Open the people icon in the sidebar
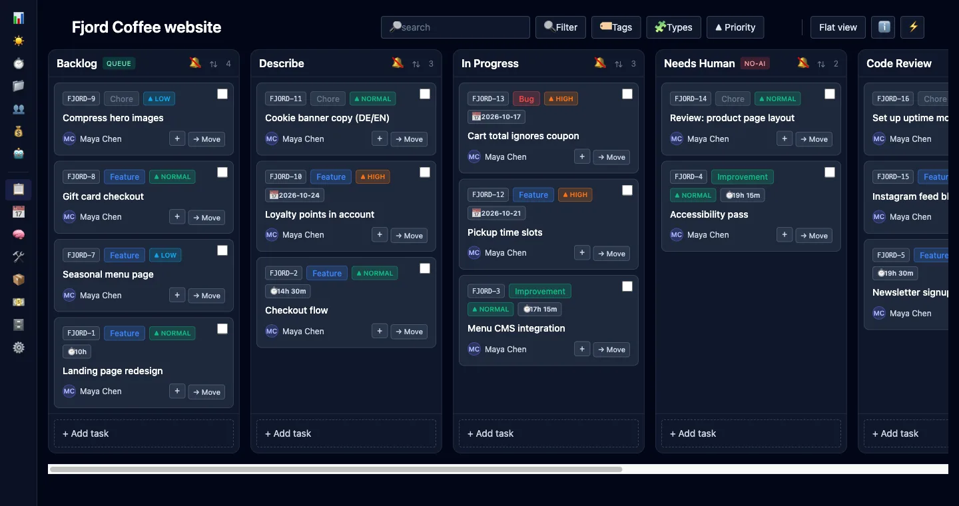The height and width of the screenshot is (506, 959). point(19,109)
